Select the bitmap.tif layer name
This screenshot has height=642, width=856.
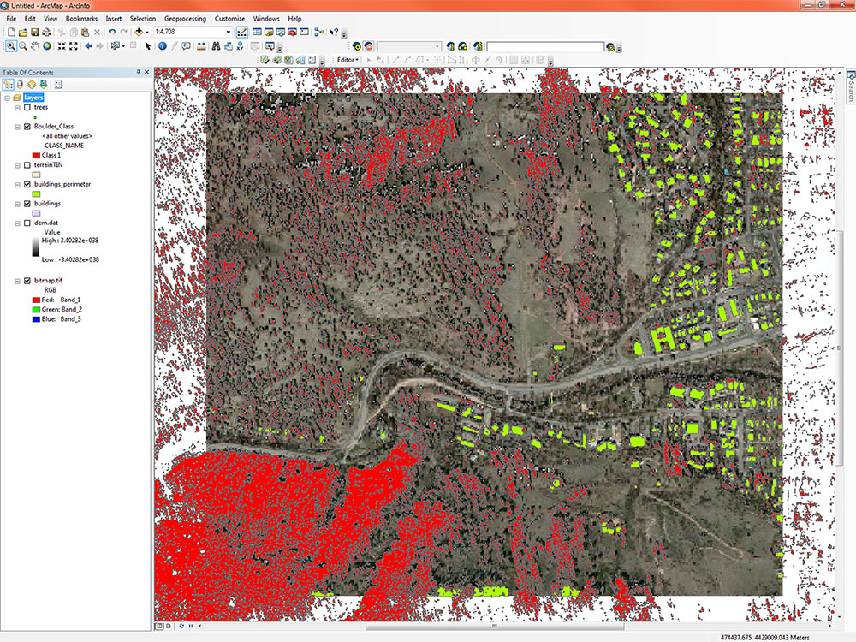pyautogui.click(x=47, y=281)
